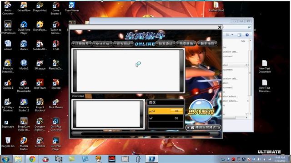
Task: Open the JoyToKey - Shortcut icon
Action: (8, 105)
